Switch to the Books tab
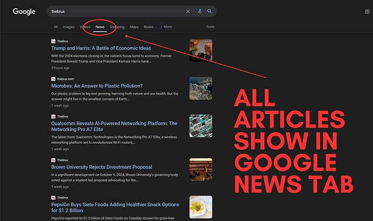Viewport: 373px width, 221px height. tap(149, 27)
